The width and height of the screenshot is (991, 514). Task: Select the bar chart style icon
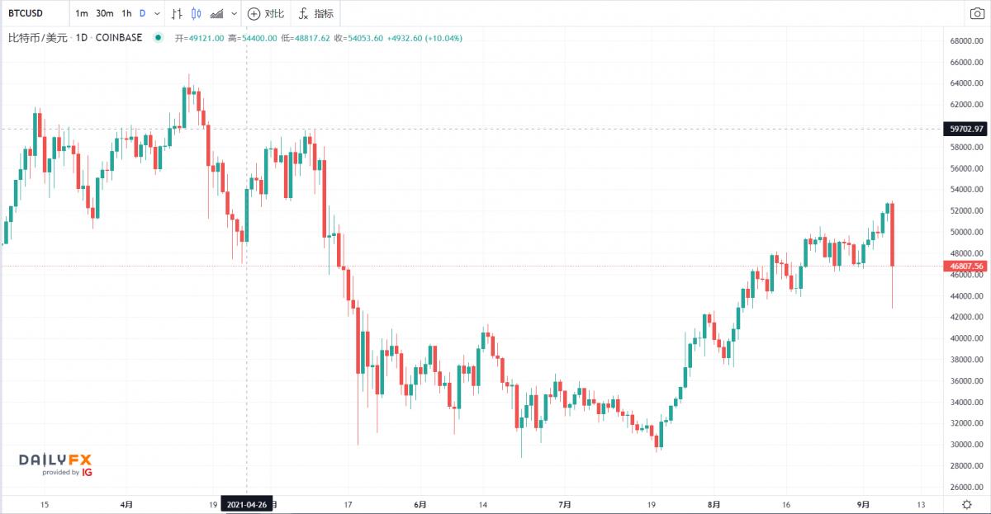point(177,13)
